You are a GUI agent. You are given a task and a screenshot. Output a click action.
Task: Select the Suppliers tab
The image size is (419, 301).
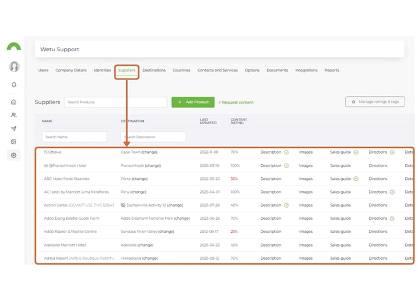click(127, 70)
